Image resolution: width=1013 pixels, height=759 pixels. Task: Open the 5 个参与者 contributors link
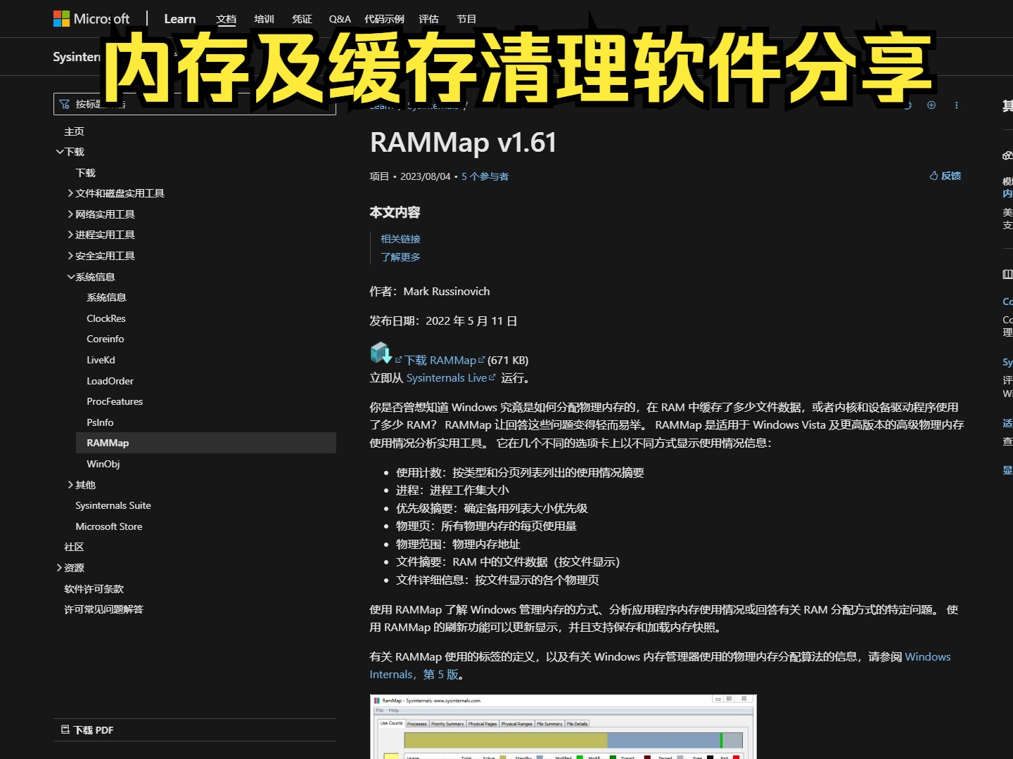(485, 176)
